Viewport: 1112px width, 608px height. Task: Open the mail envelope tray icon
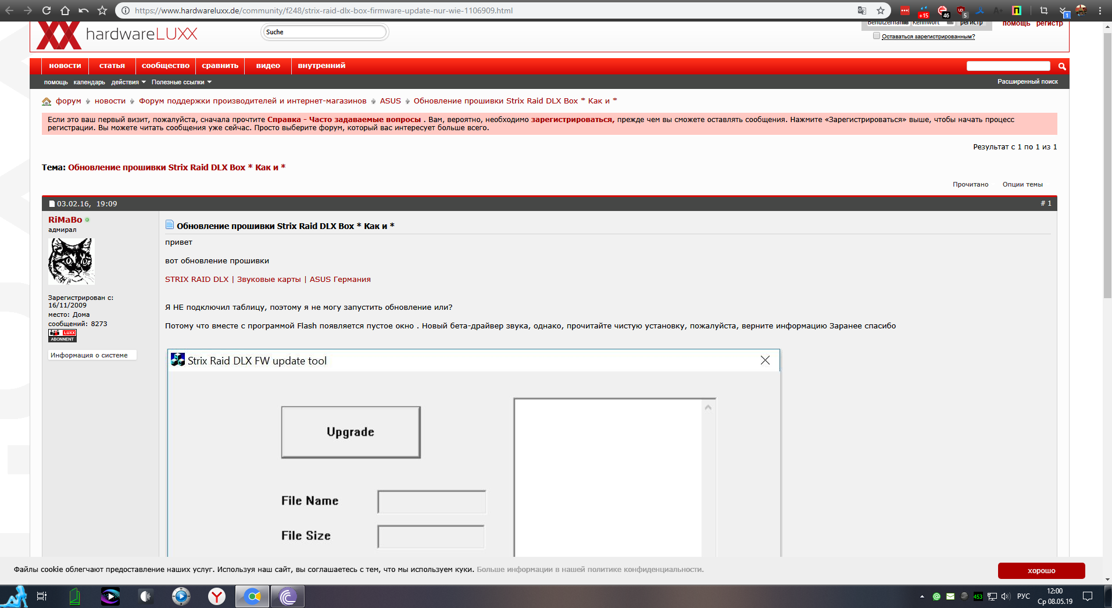[950, 596]
